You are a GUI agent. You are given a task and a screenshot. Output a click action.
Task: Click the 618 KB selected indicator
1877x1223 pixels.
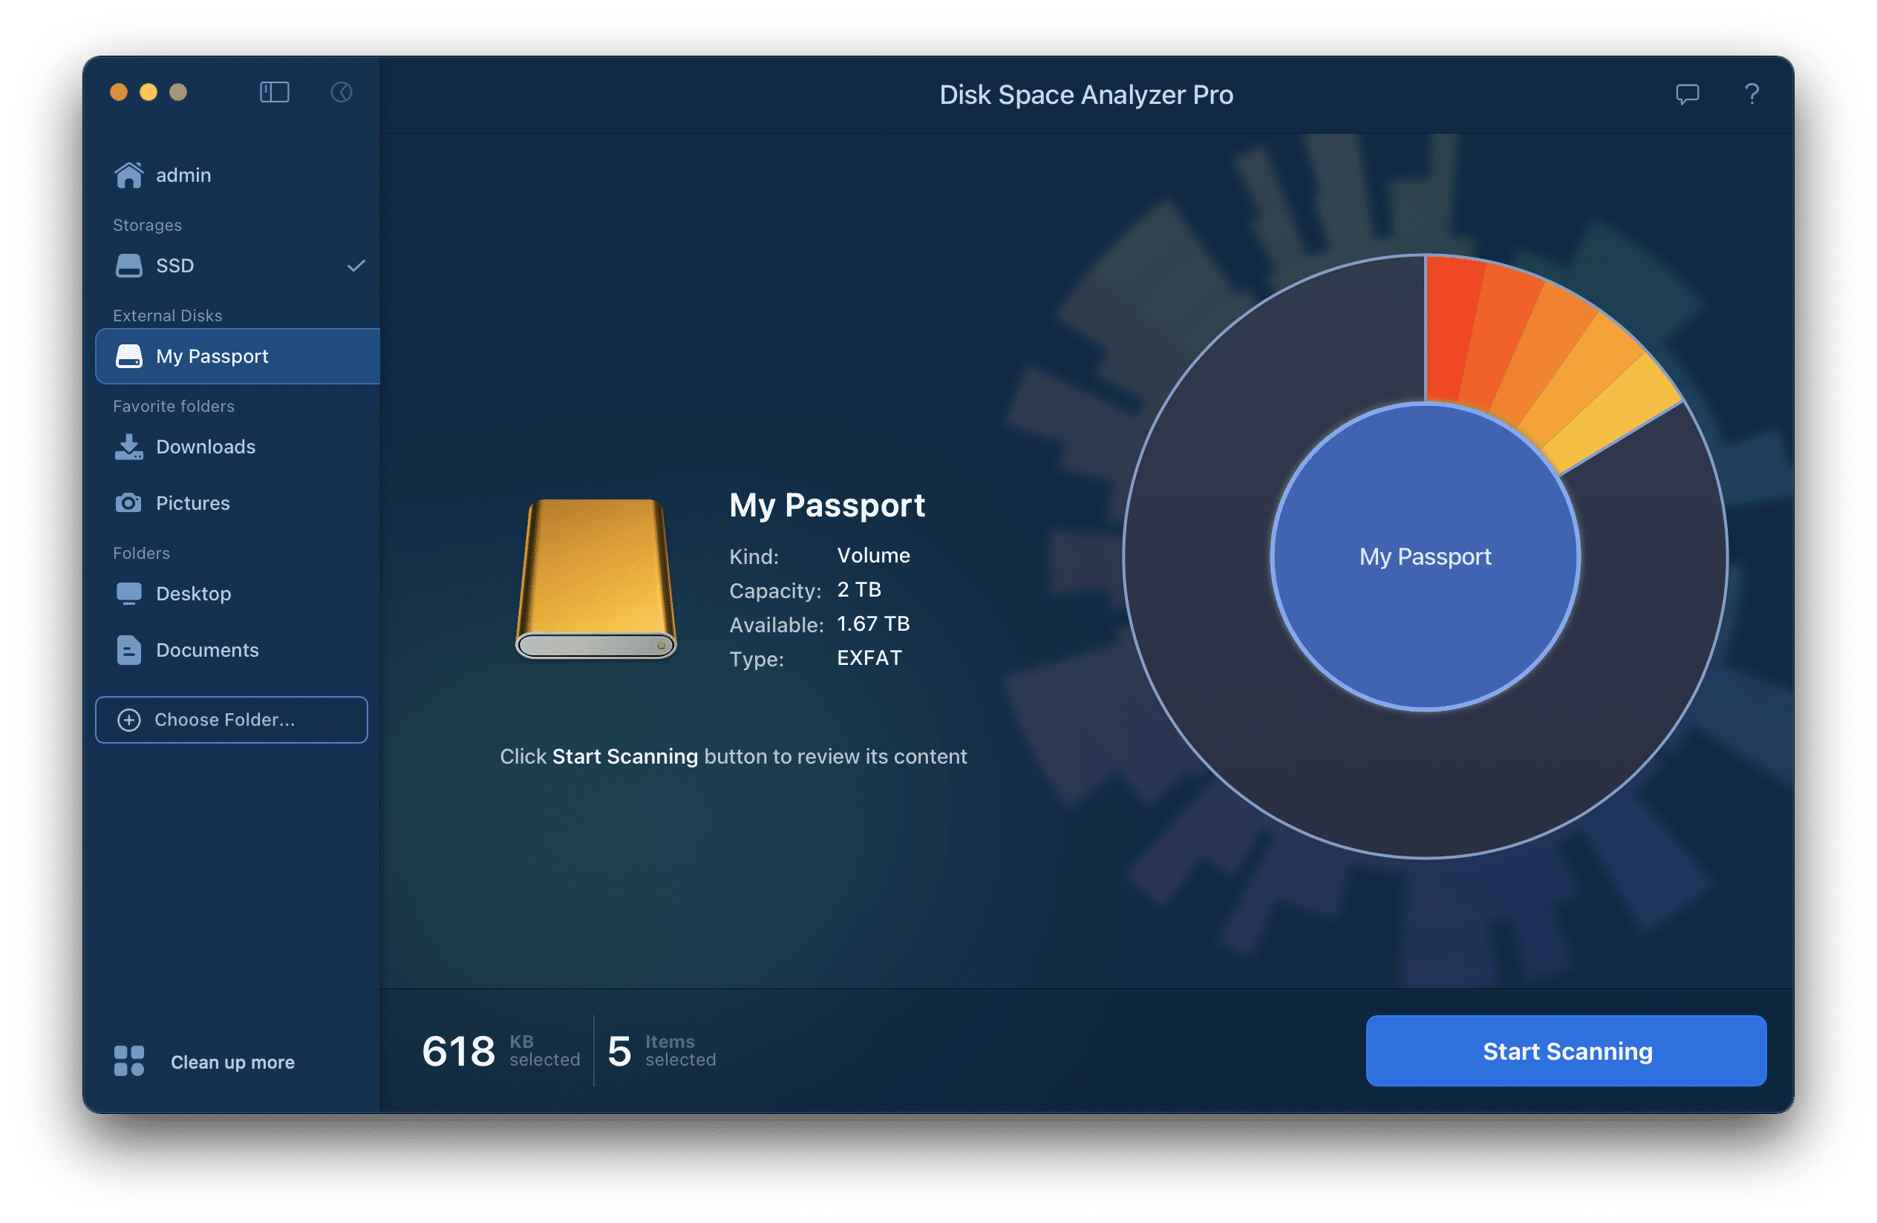(x=500, y=1052)
